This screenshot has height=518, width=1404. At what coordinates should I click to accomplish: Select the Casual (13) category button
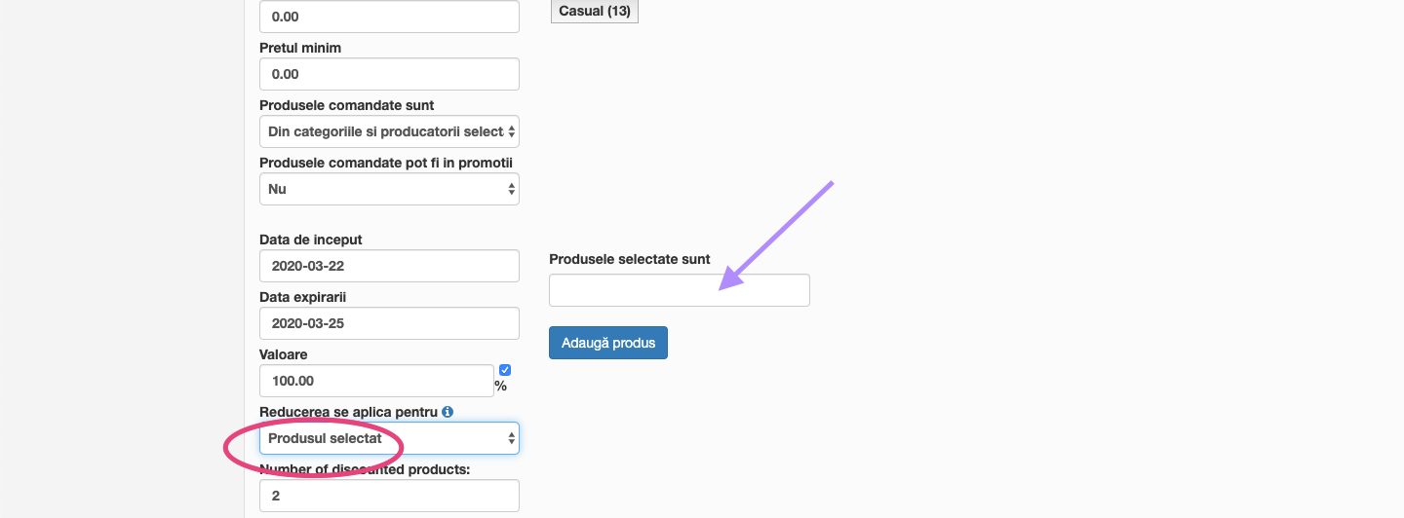point(595,11)
